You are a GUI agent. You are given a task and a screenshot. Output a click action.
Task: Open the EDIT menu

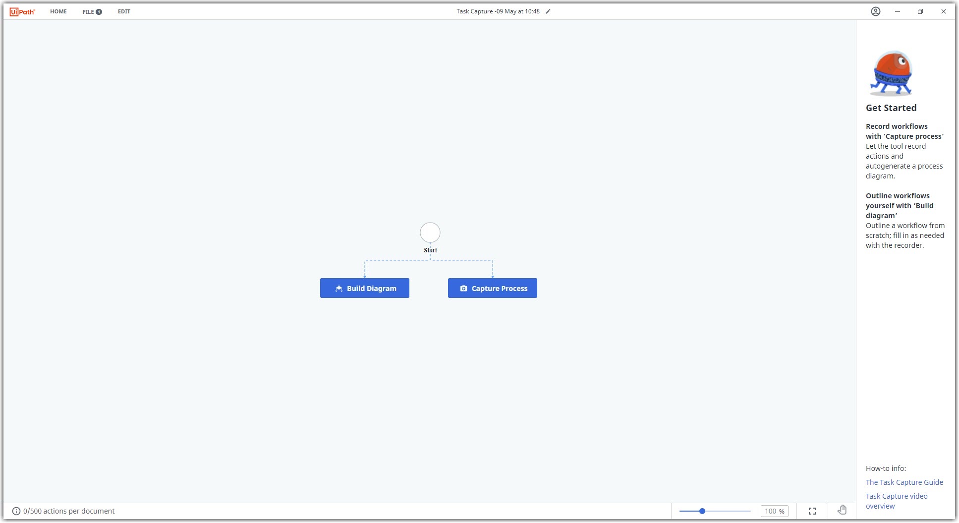pos(124,11)
